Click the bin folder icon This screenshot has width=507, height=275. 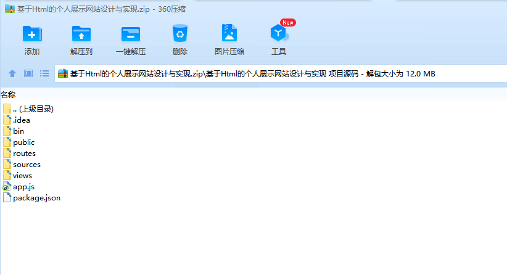click(x=7, y=131)
